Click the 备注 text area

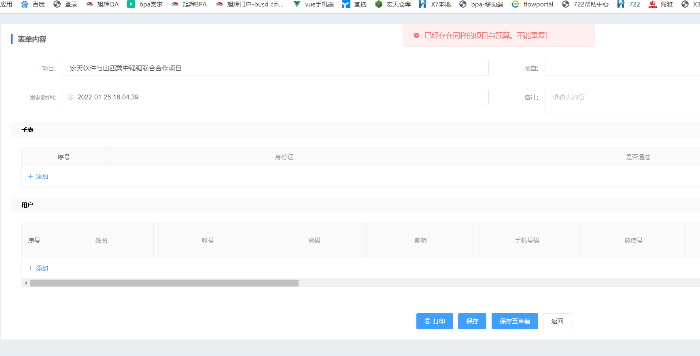pos(622,101)
